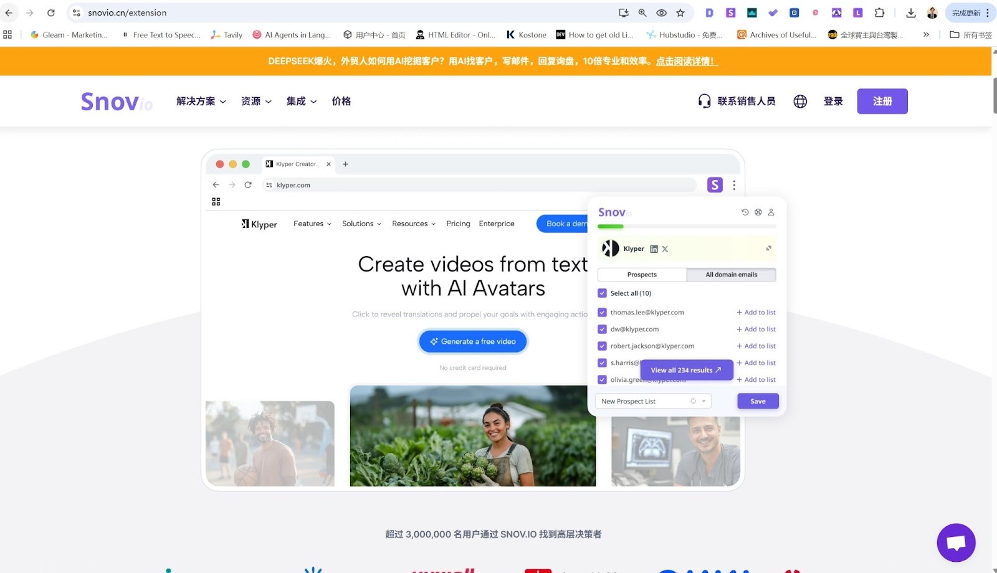Go to the 价格 pricing page
The width and height of the screenshot is (997, 573).
341,102
